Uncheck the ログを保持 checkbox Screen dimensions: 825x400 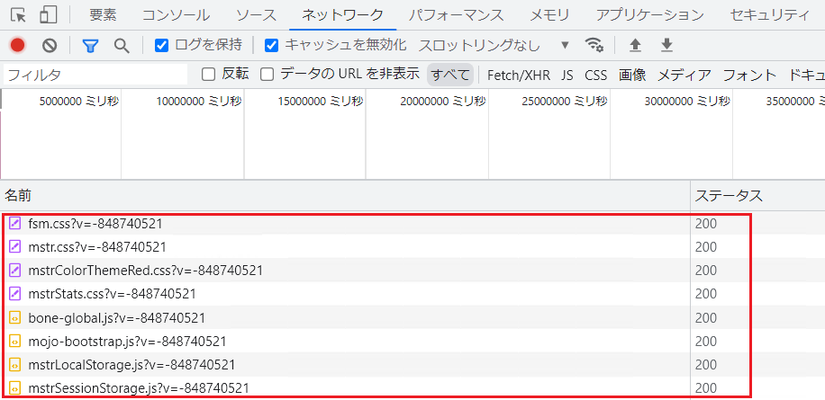[162, 45]
